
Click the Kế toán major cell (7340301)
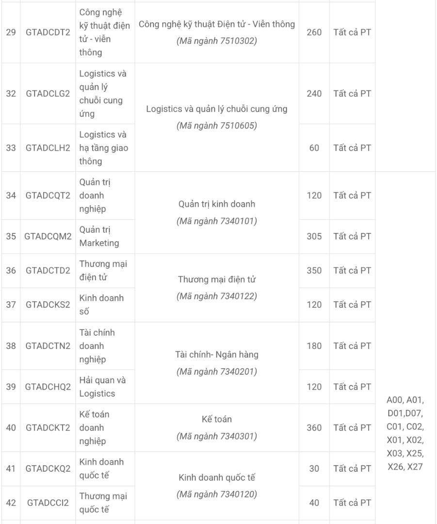click(216, 427)
